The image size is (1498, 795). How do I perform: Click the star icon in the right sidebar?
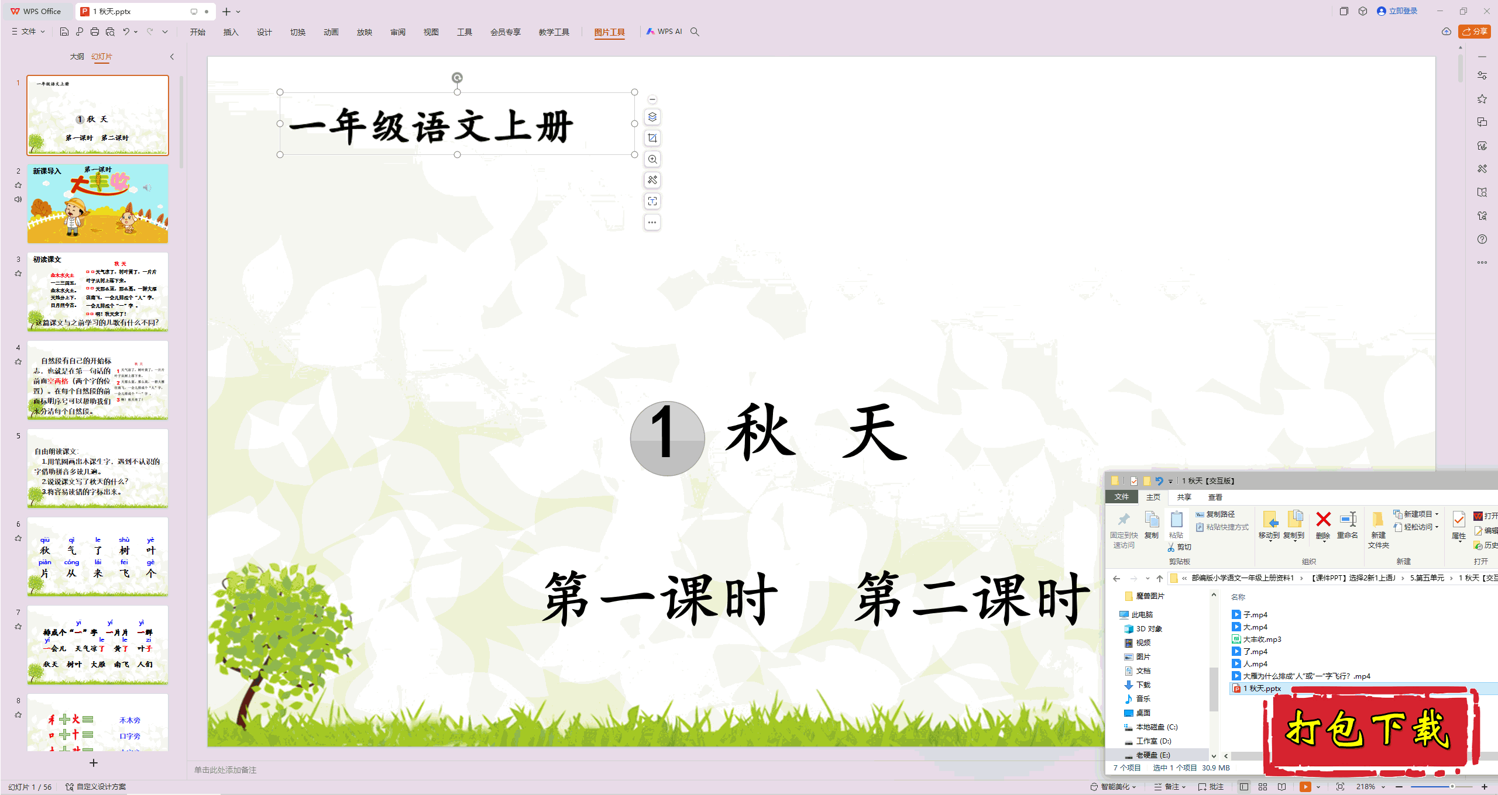coord(1482,99)
